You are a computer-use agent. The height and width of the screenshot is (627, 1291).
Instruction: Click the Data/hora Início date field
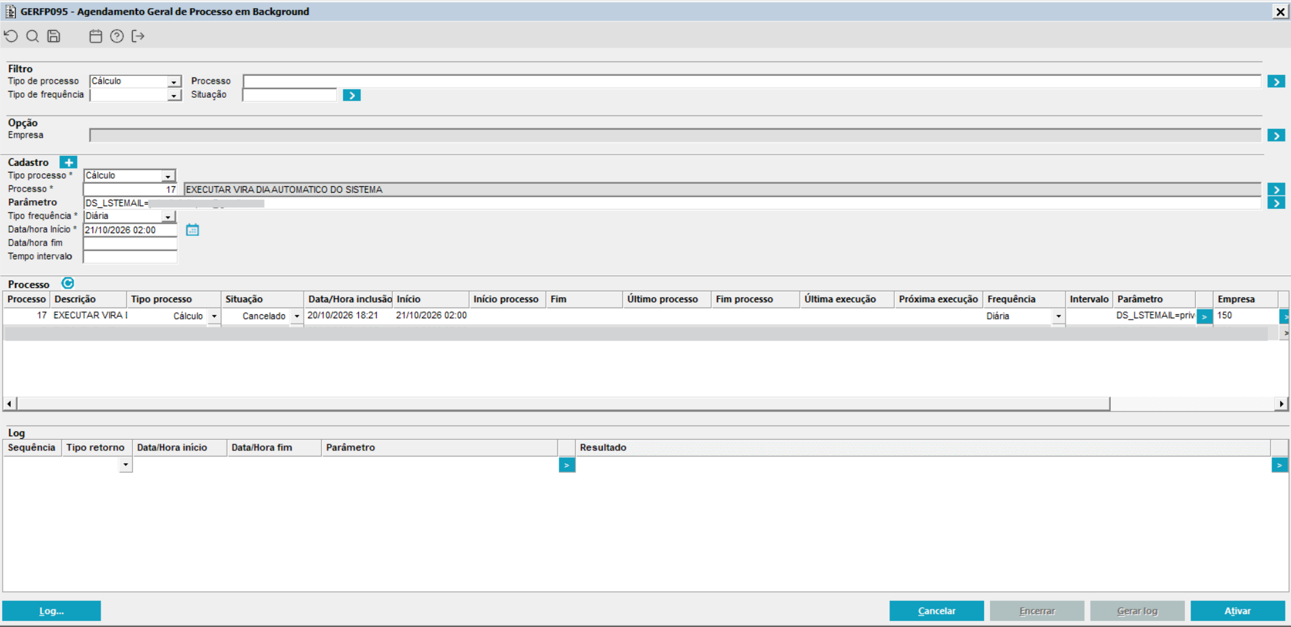130,230
